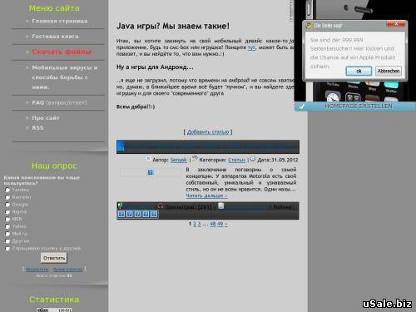The width and height of the screenshot is (416, 312).
Task: Close the popup ad dialog
Action: pos(396,24)
